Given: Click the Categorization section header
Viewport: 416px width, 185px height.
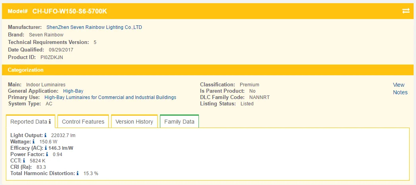Looking at the screenshot, I should [x=26, y=70].
